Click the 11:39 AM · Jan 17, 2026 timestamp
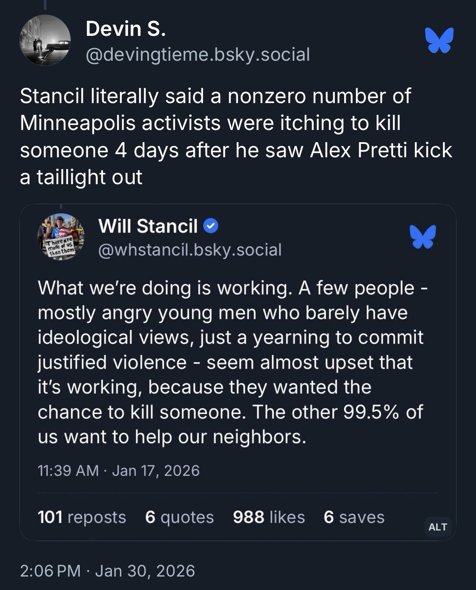 118,471
